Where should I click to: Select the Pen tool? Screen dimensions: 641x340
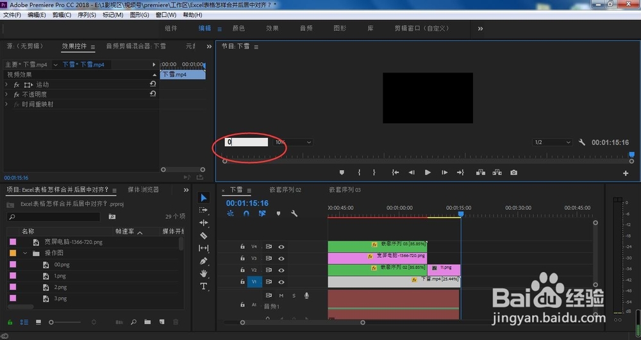pyautogui.click(x=203, y=260)
